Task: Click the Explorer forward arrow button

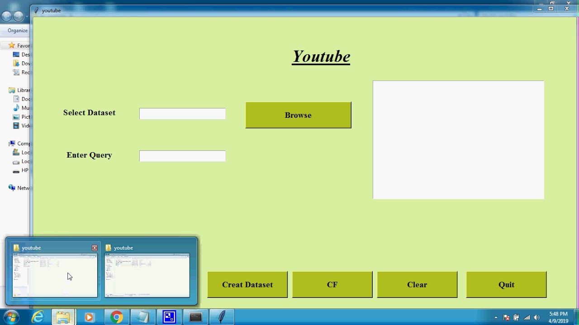Action: (x=19, y=17)
